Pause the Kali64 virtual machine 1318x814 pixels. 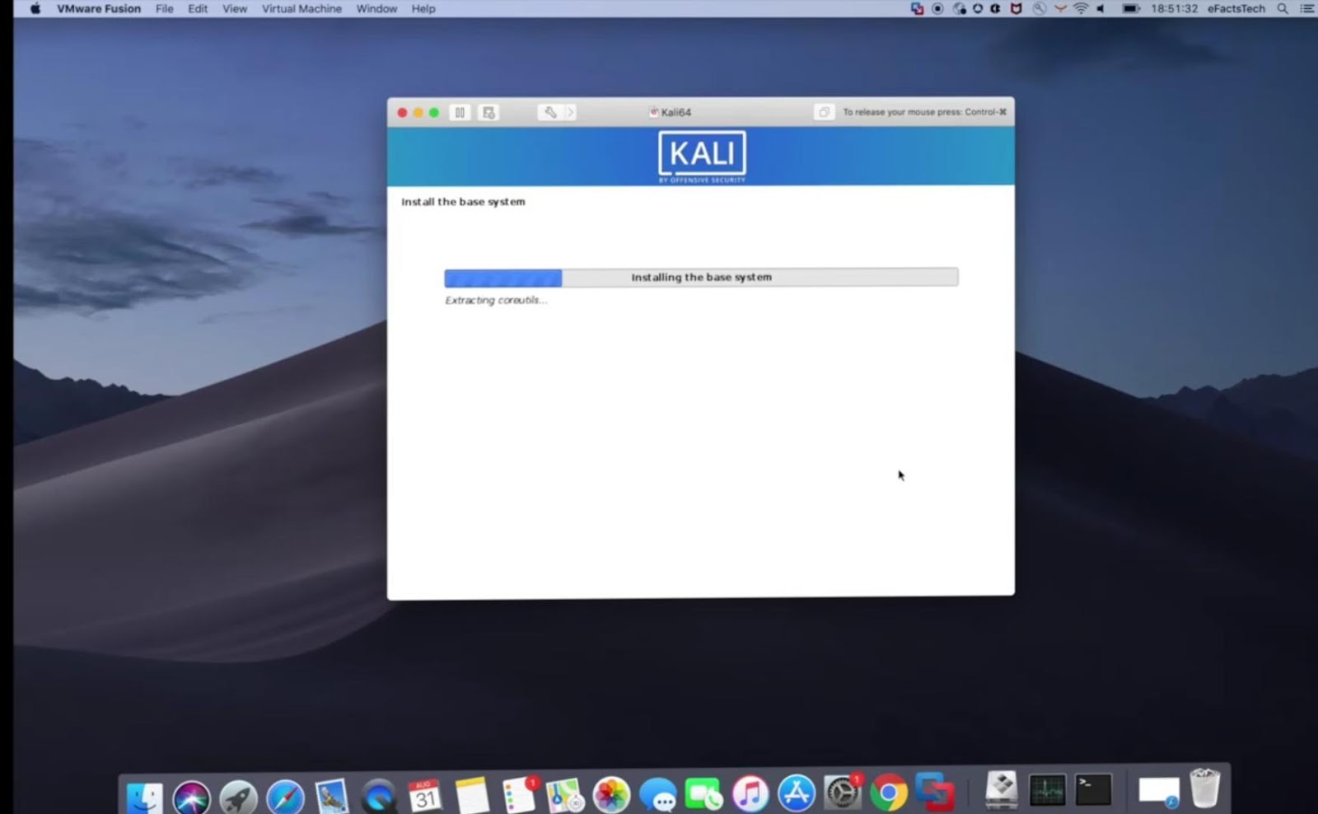[x=460, y=112]
